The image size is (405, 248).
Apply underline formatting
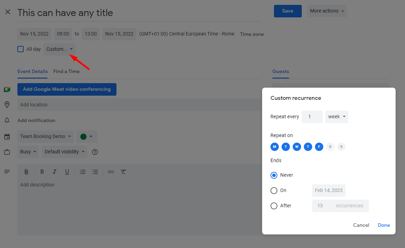pos(67,172)
